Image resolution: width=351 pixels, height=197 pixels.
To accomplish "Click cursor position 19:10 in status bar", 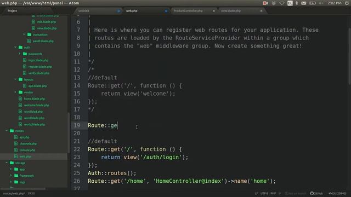I will pos(31,193).
